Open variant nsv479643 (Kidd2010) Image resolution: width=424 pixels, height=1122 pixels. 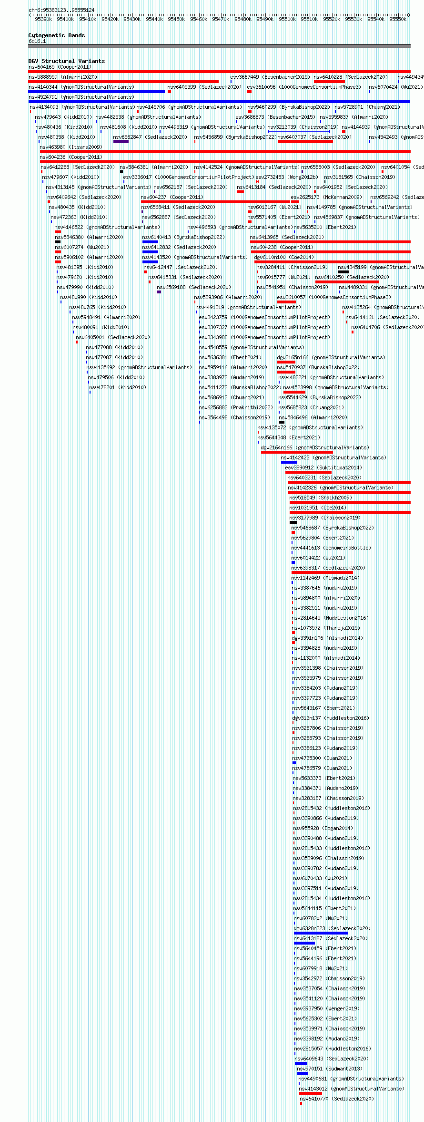63,117
